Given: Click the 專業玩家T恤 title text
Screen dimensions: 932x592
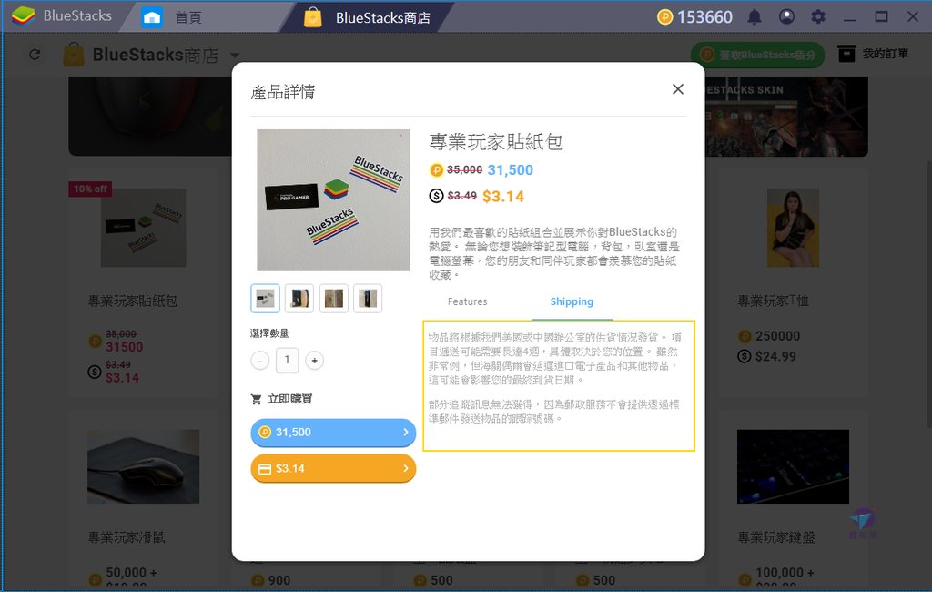Looking at the screenshot, I should pos(773,301).
